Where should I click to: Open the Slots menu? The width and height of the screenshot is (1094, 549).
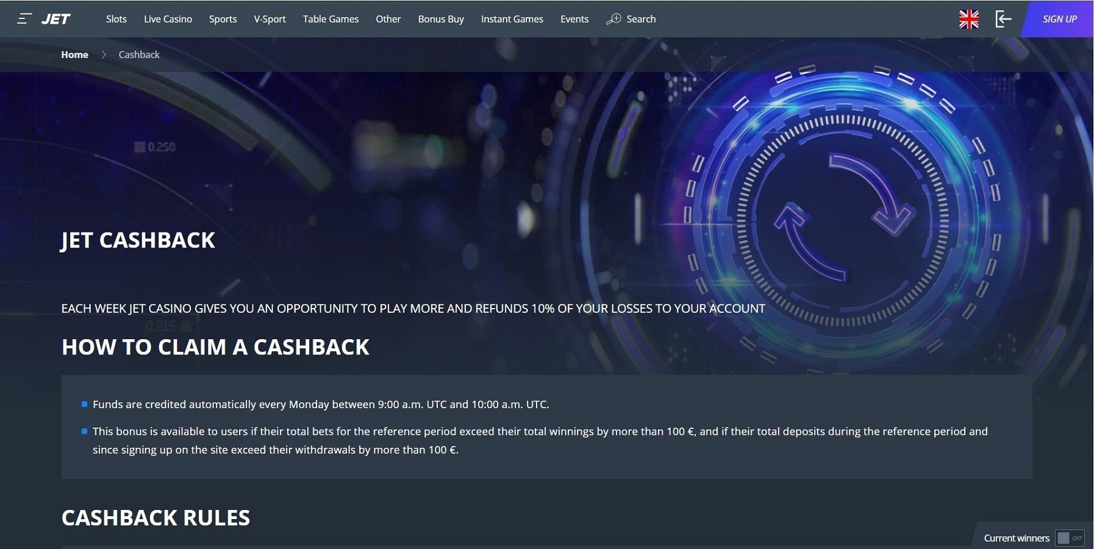116,19
